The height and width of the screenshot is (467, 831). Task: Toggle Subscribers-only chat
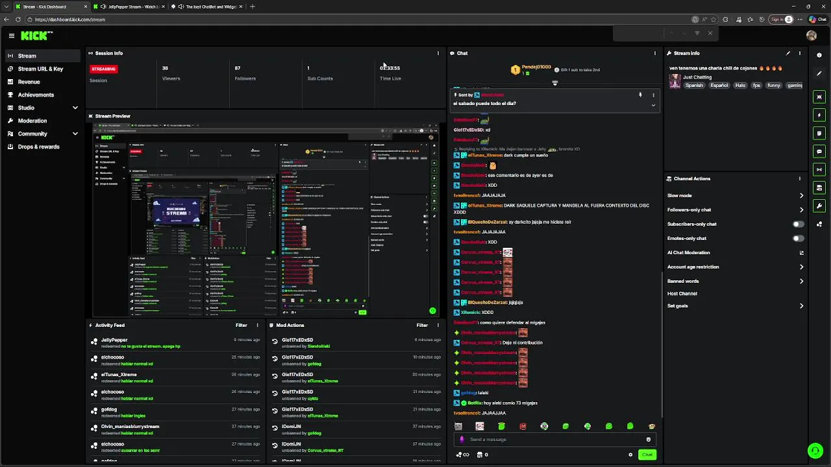tap(799, 224)
